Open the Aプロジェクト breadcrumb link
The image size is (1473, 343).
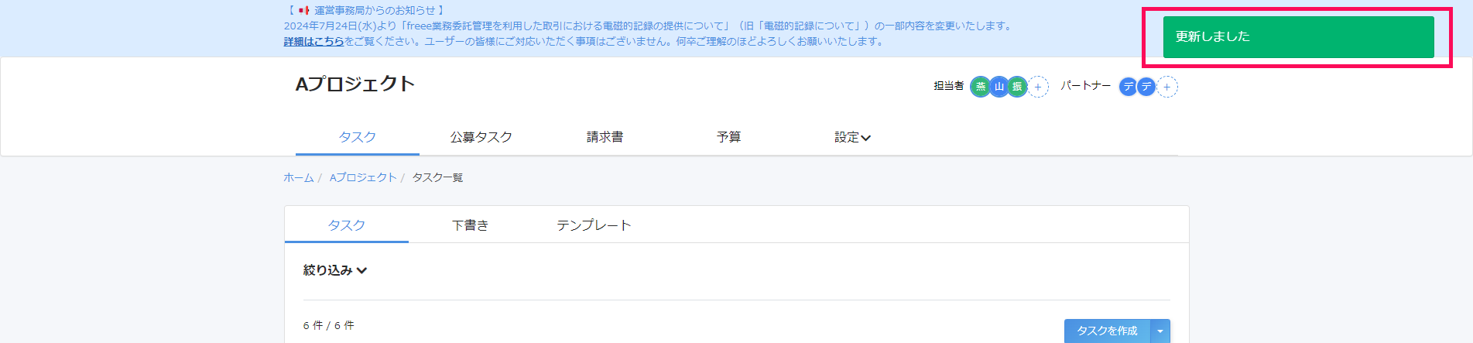363,177
